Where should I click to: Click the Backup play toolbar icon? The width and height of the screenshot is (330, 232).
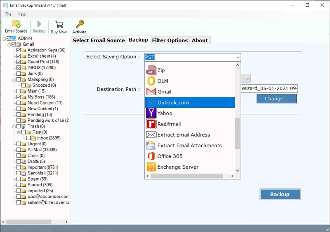[39, 24]
